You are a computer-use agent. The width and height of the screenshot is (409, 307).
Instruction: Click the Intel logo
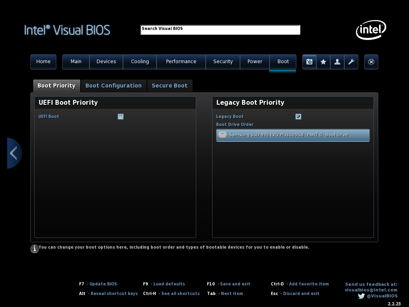pos(371,30)
